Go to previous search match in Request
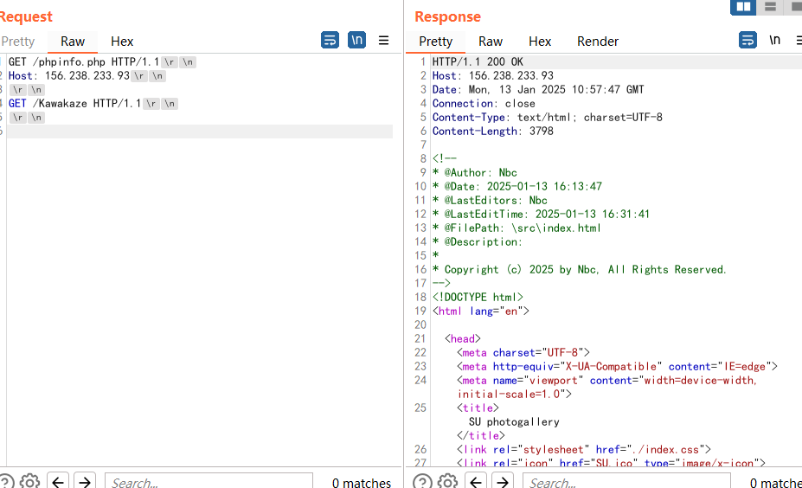 pyautogui.click(x=58, y=481)
